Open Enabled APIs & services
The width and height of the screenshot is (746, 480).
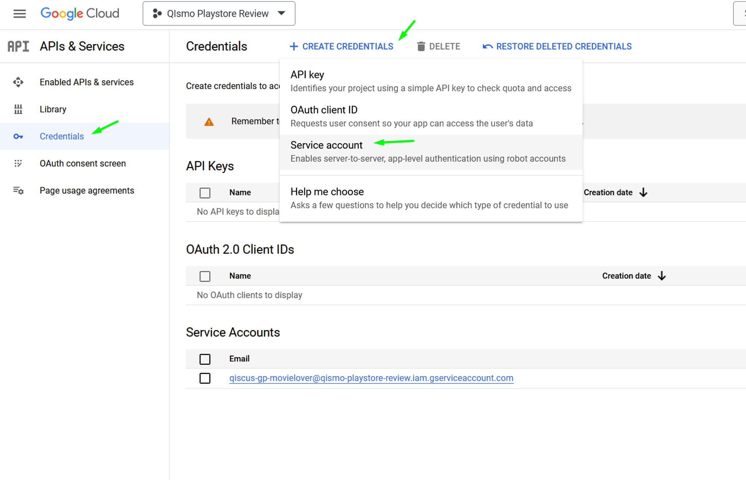click(x=87, y=82)
